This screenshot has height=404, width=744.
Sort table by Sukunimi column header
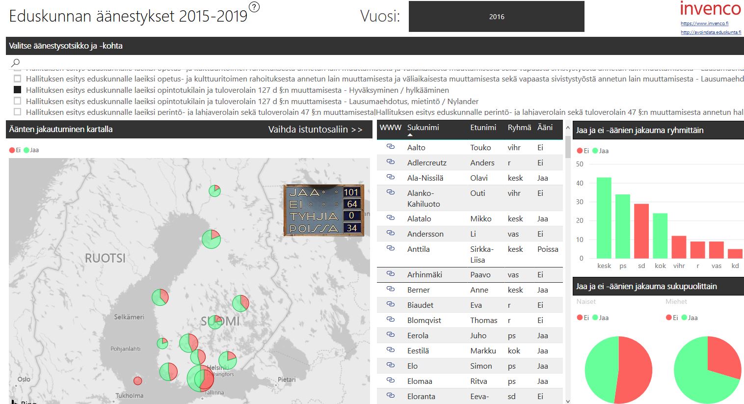pos(423,128)
